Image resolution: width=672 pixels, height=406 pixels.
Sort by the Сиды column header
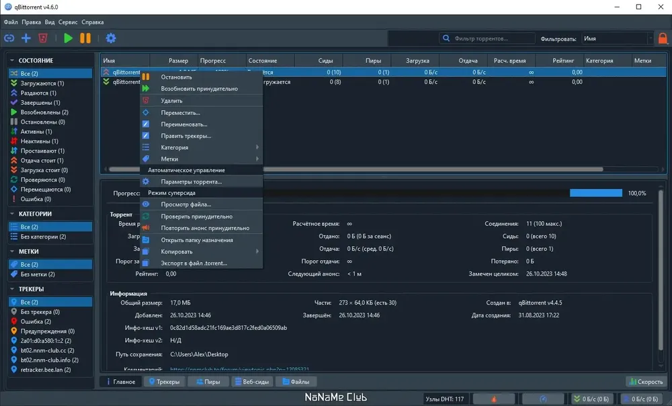(319, 60)
